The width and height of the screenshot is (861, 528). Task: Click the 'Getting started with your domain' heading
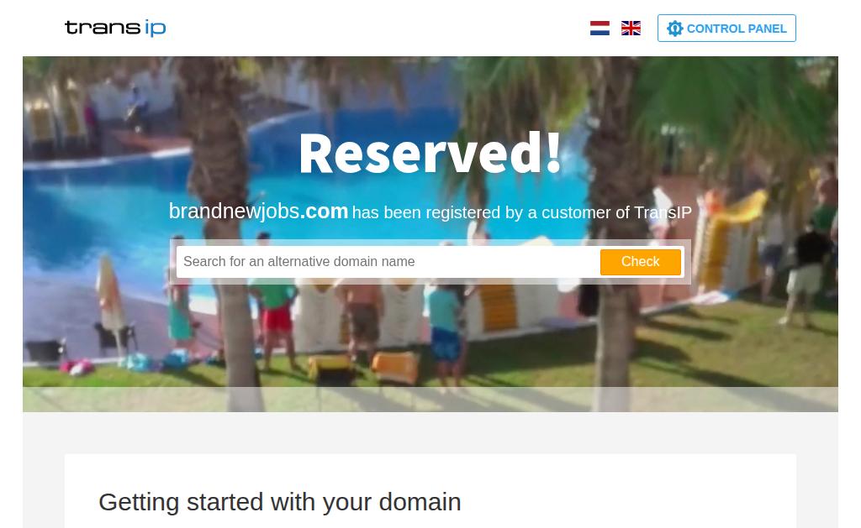click(x=279, y=502)
